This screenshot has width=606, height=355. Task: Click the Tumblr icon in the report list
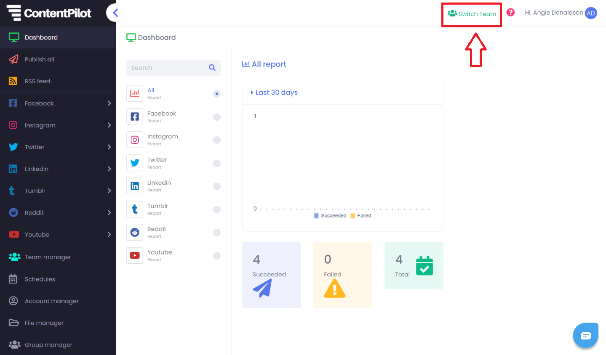pyautogui.click(x=135, y=209)
